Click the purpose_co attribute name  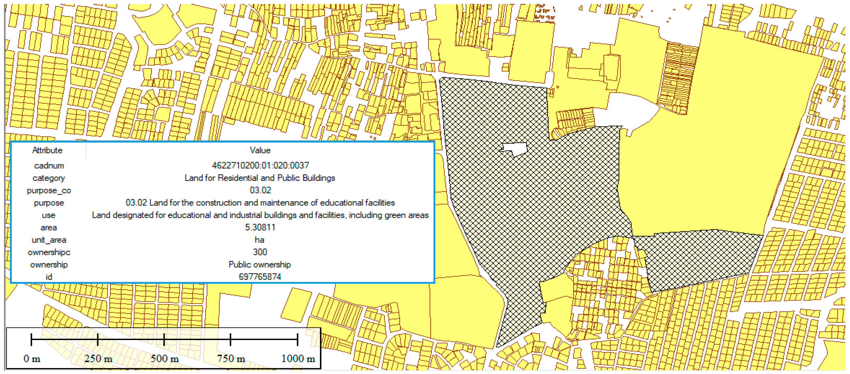49,190
